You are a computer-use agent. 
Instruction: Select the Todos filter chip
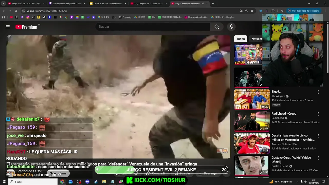(241, 39)
